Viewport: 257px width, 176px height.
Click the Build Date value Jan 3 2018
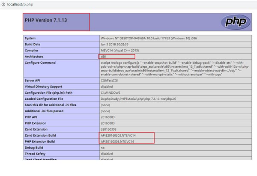pos(116,44)
